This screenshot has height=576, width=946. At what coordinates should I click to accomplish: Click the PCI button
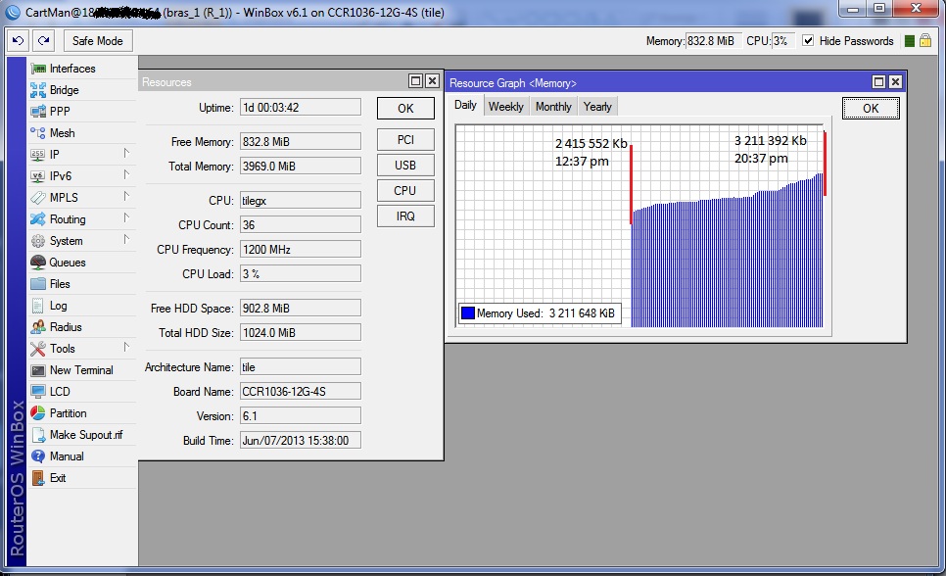click(405, 139)
